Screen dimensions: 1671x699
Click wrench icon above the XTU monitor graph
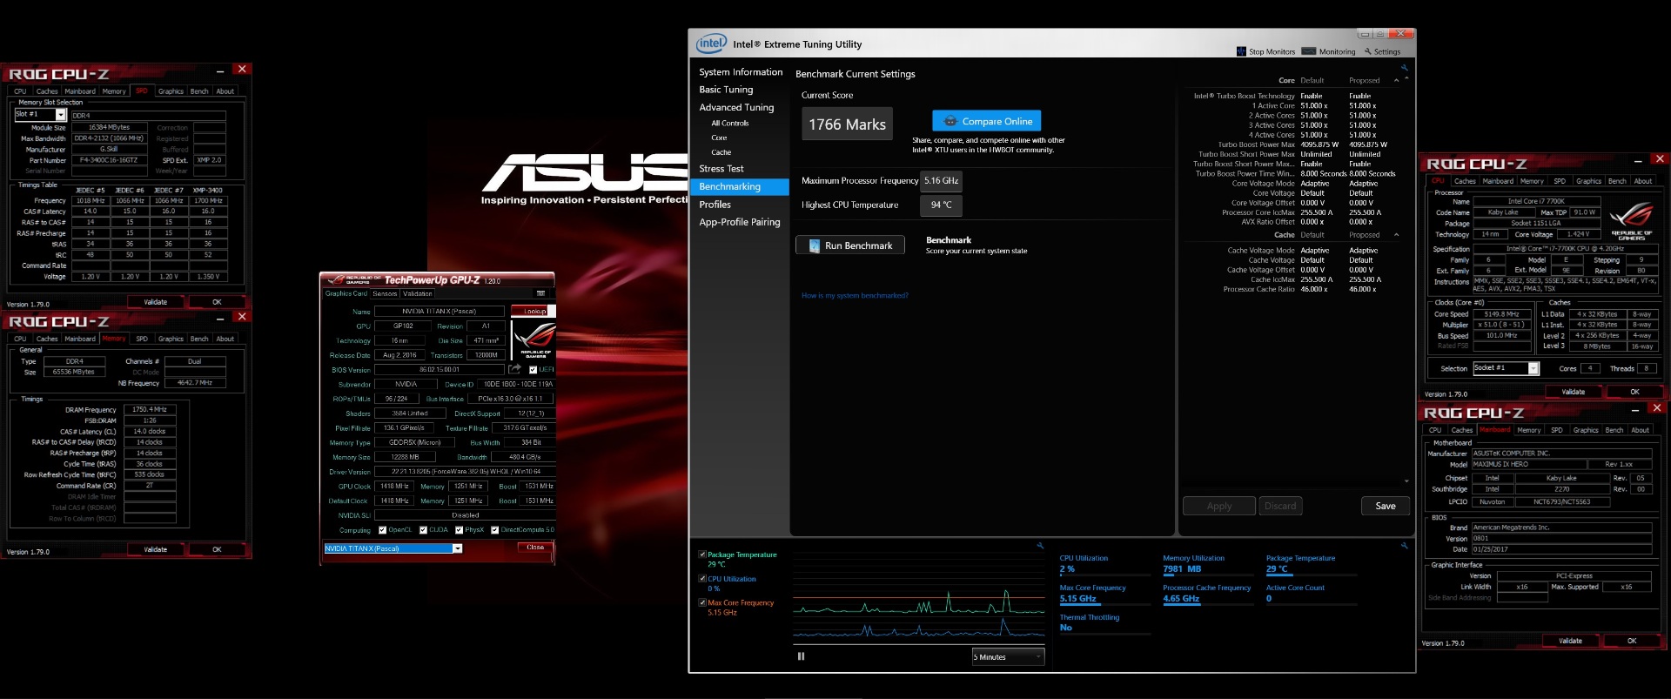click(x=1040, y=546)
